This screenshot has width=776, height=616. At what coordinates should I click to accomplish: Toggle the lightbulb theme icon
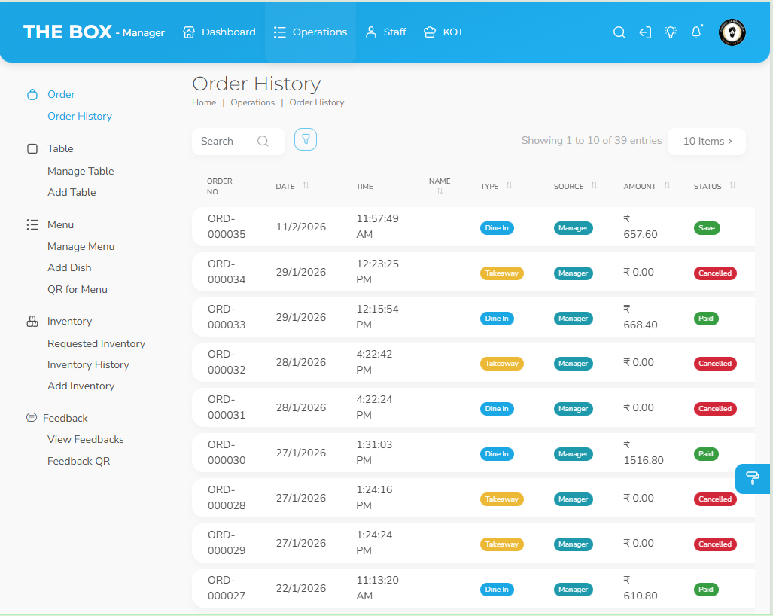pos(671,32)
